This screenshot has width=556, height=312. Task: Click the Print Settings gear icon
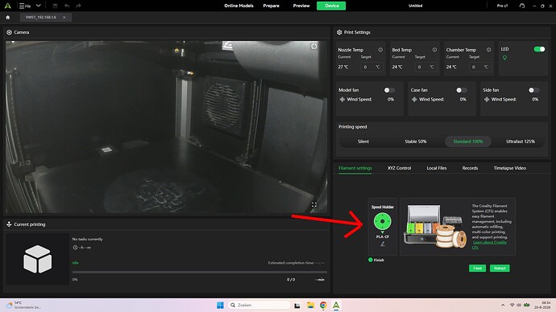(339, 32)
